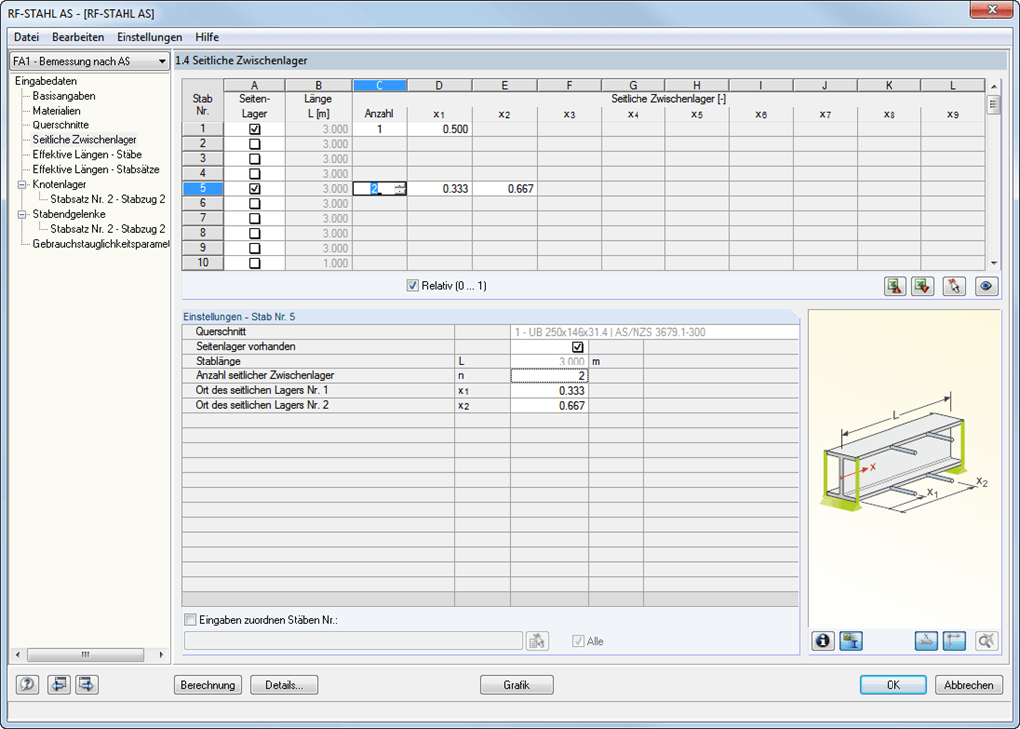Click the Berechnung button

(208, 685)
